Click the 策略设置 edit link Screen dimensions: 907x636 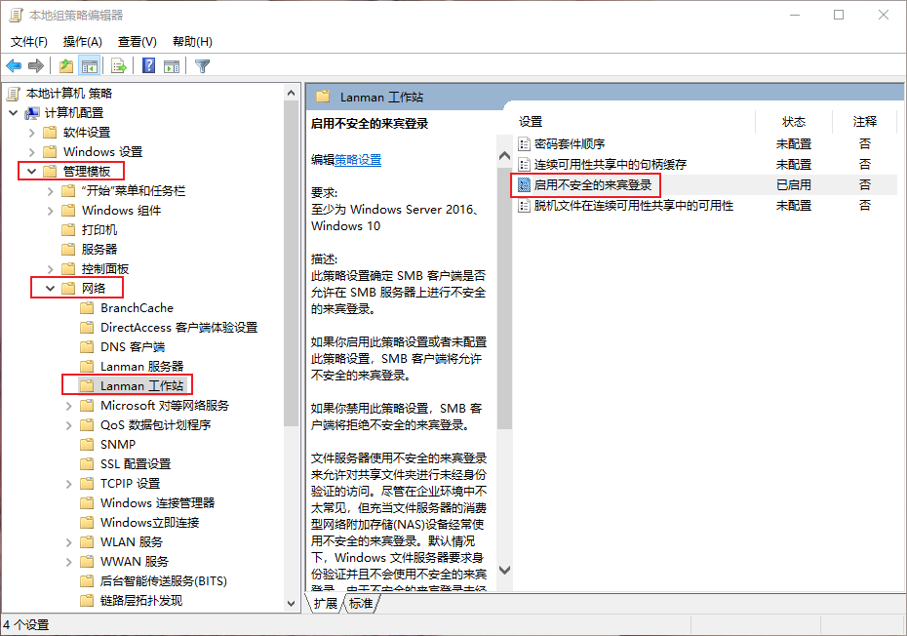[x=358, y=160]
